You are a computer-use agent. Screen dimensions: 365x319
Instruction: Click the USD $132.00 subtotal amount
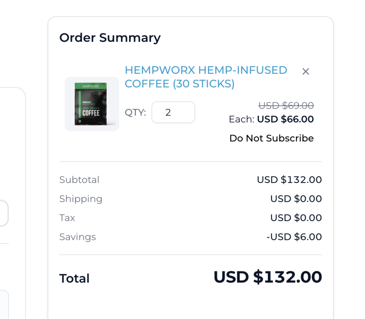[289, 180]
